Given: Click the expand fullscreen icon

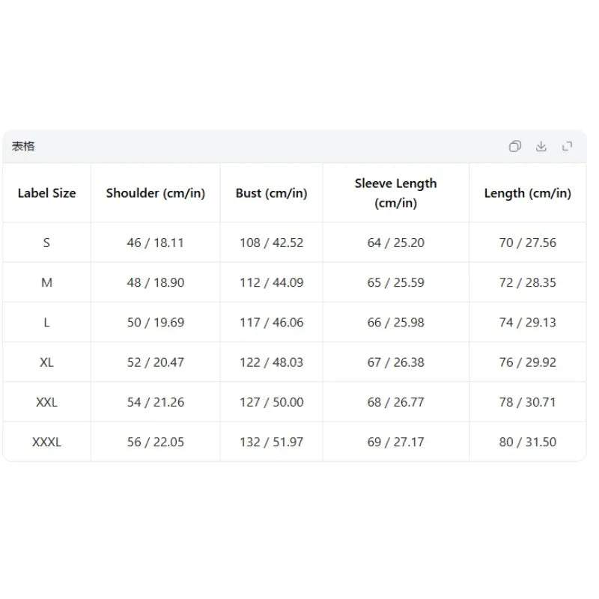Looking at the screenshot, I should (x=568, y=146).
